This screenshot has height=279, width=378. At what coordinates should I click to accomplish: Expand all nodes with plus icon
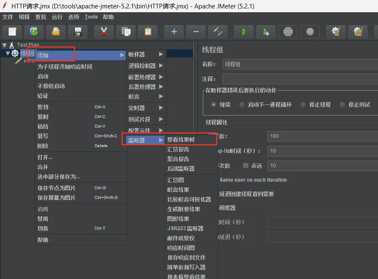(x=174, y=32)
